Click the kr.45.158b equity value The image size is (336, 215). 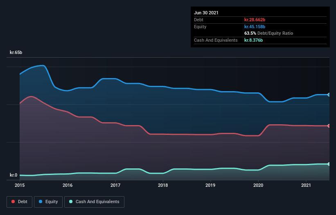(x=255, y=27)
